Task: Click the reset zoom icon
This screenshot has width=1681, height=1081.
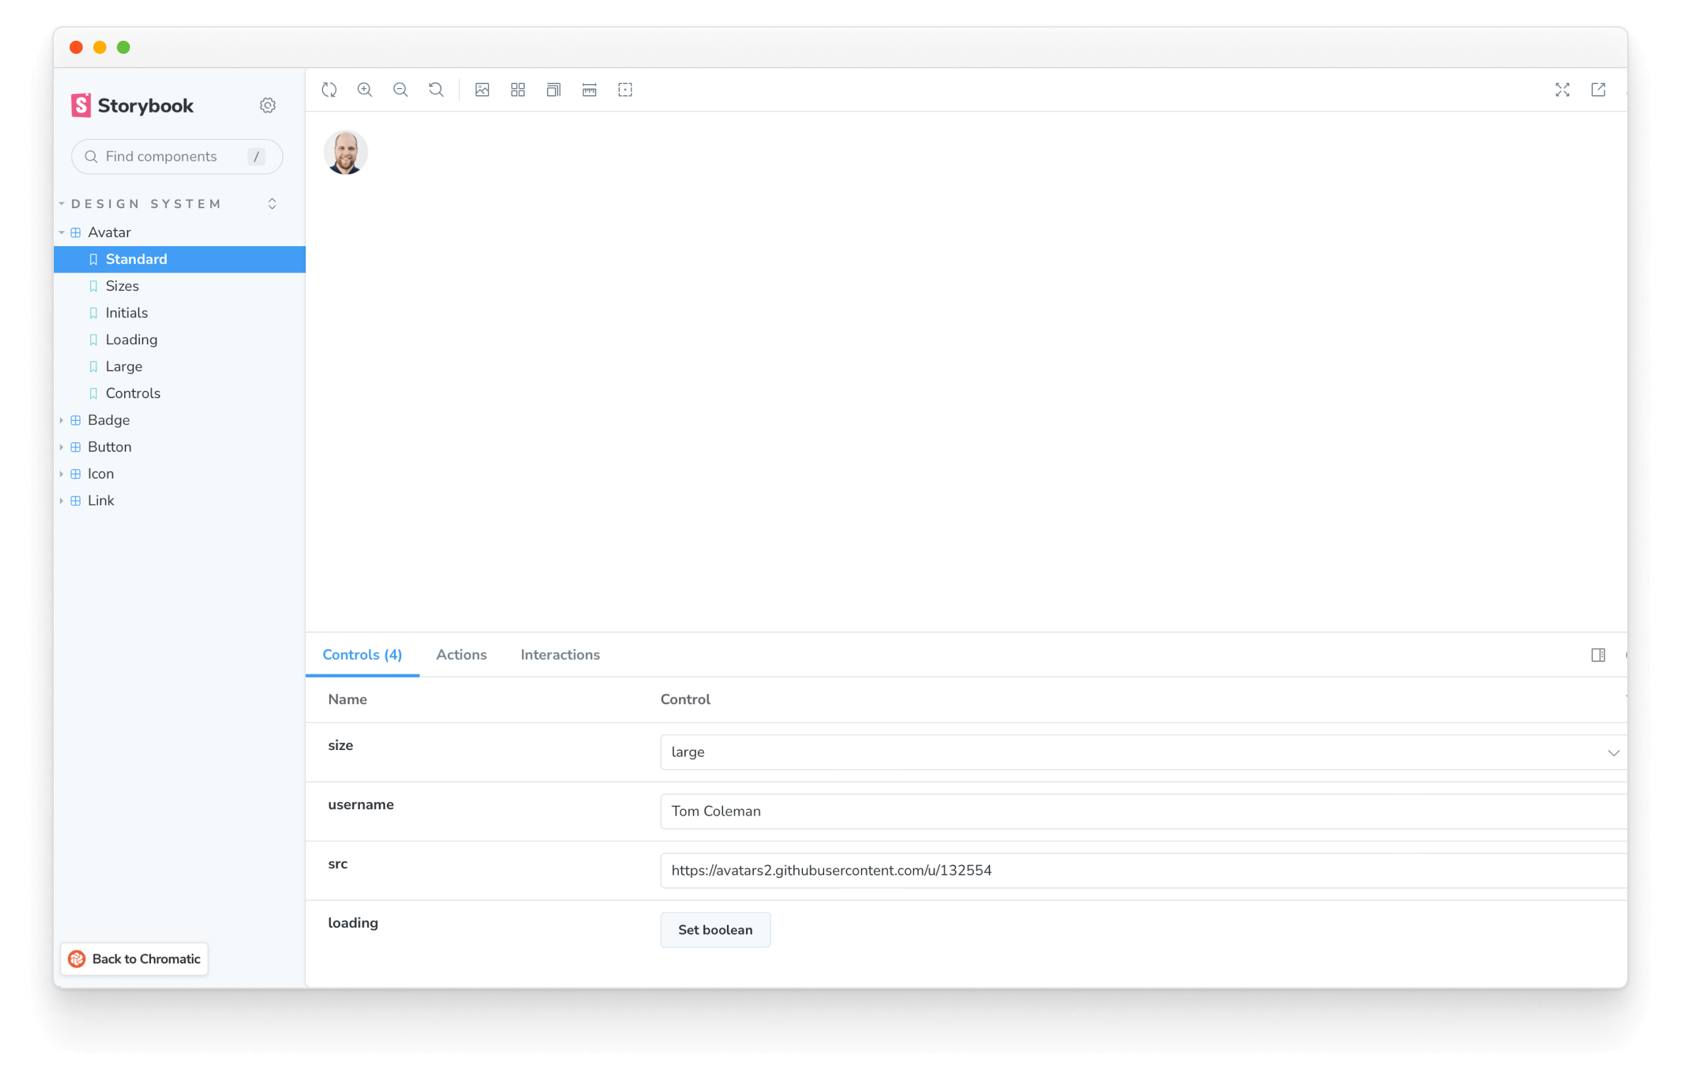Action: coord(436,89)
